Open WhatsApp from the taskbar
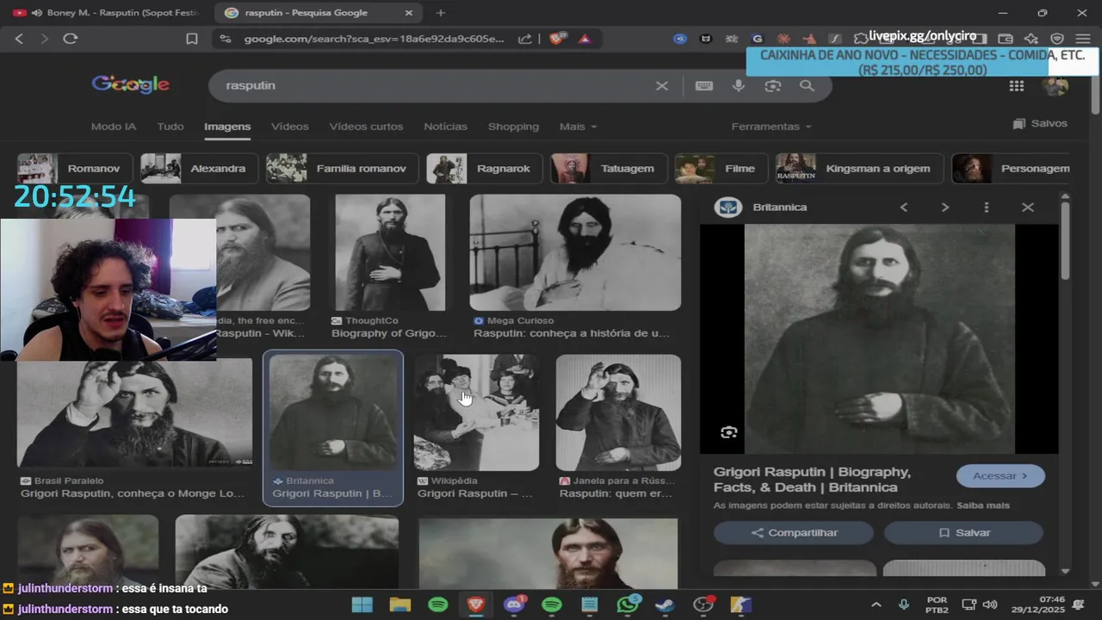This screenshot has width=1102, height=620. pos(628,604)
